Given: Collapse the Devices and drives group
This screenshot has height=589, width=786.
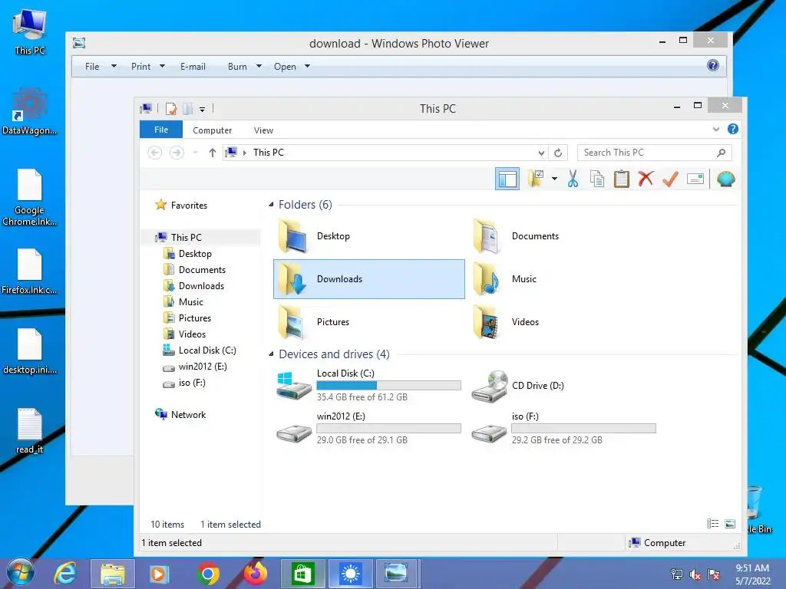Looking at the screenshot, I should click(x=271, y=354).
